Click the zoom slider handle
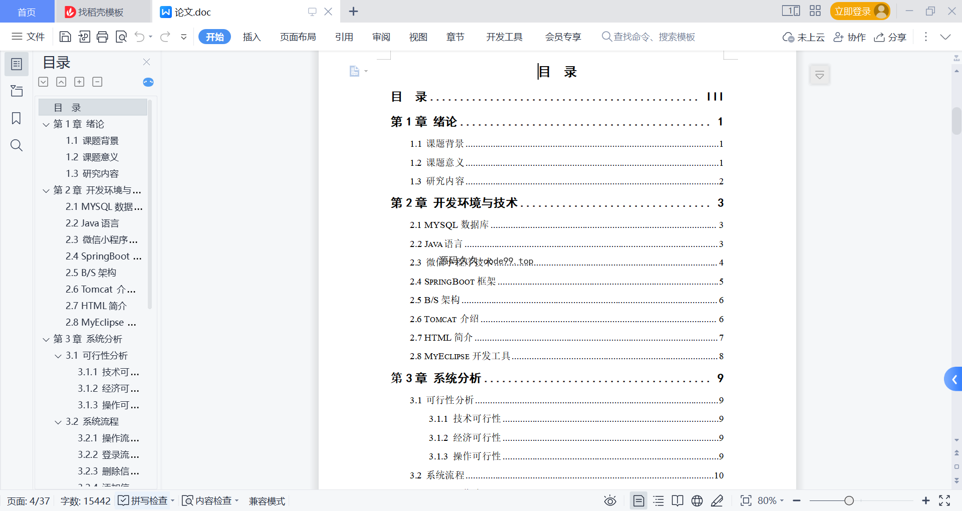Screen dimensions: 962x511 849,501
